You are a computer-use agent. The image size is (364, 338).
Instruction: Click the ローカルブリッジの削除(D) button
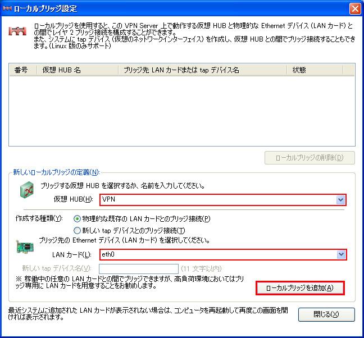[310, 158]
